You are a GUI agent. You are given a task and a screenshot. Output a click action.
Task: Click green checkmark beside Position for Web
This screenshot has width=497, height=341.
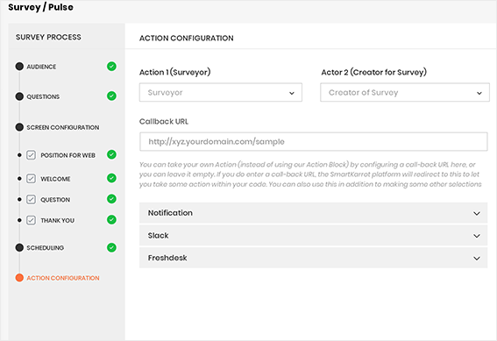(x=111, y=154)
